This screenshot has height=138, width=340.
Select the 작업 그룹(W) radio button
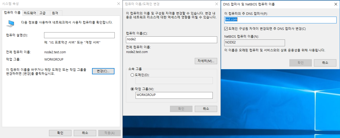point(132,89)
